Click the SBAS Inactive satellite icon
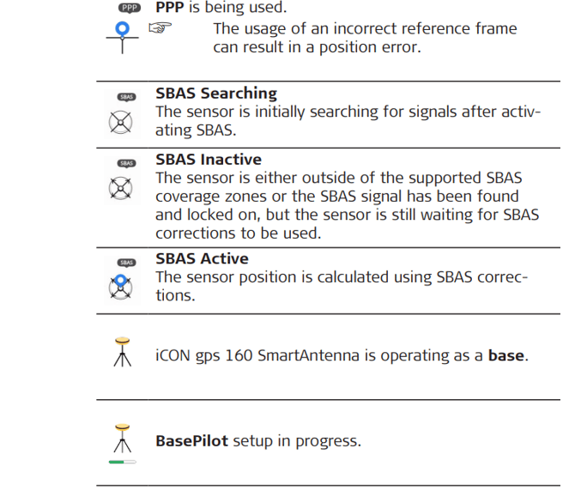Viewport: 575px width, 503px height. [123, 187]
